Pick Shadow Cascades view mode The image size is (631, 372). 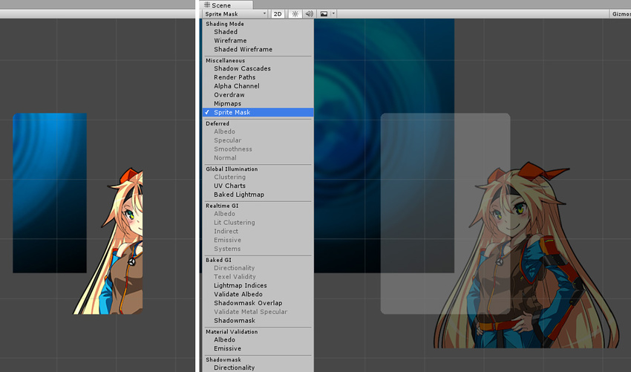pyautogui.click(x=242, y=68)
